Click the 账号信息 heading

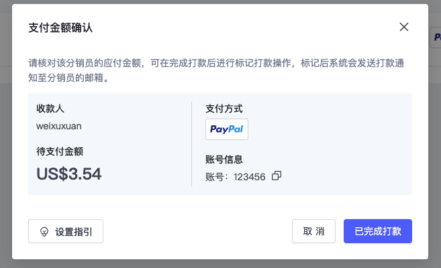pos(224,159)
